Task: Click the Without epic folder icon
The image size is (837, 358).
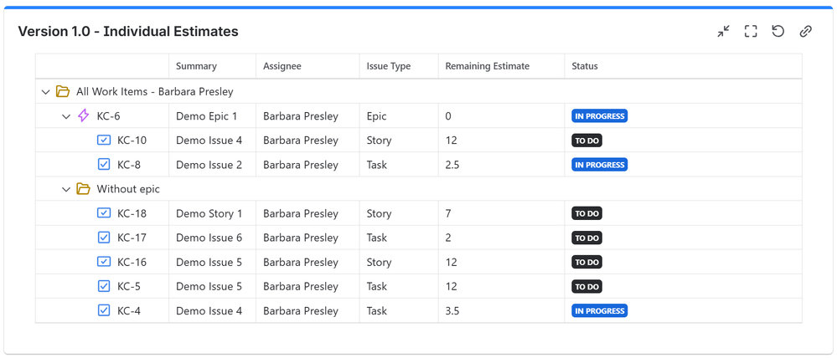Action: coord(83,189)
